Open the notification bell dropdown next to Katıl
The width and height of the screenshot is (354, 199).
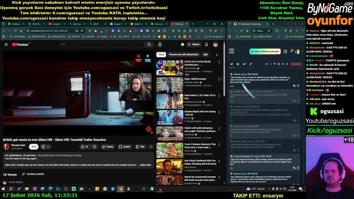coord(45,147)
